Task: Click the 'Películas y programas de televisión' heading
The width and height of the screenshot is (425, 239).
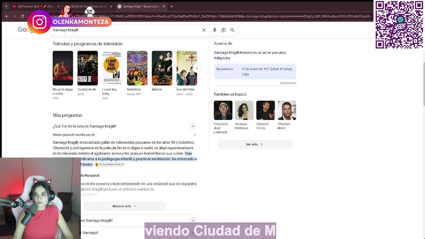Action: [x=87, y=44]
